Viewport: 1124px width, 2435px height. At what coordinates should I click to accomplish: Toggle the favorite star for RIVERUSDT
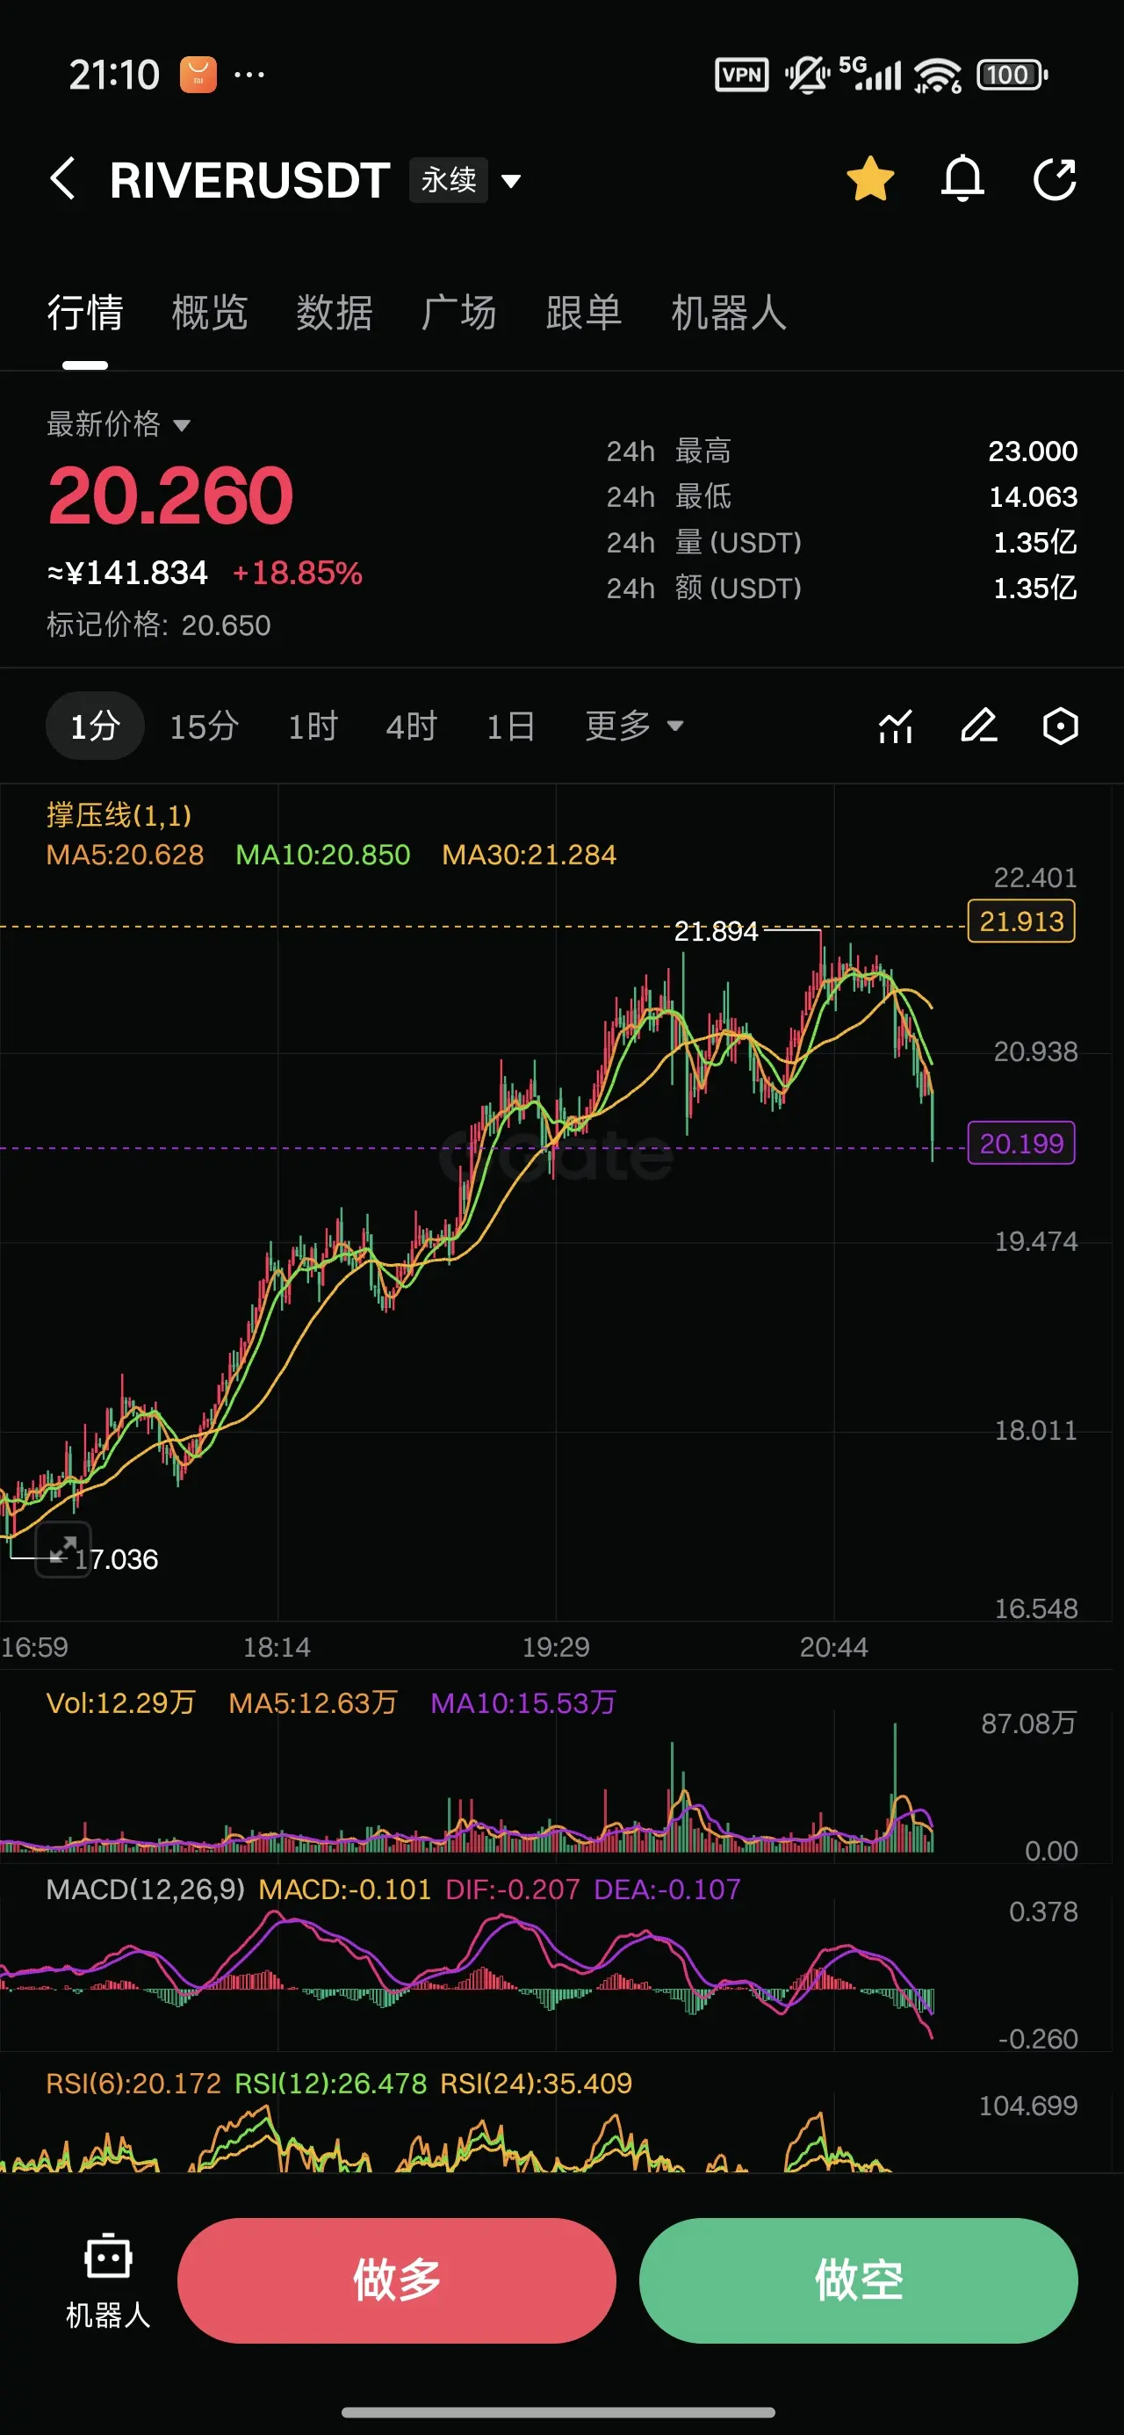869,178
